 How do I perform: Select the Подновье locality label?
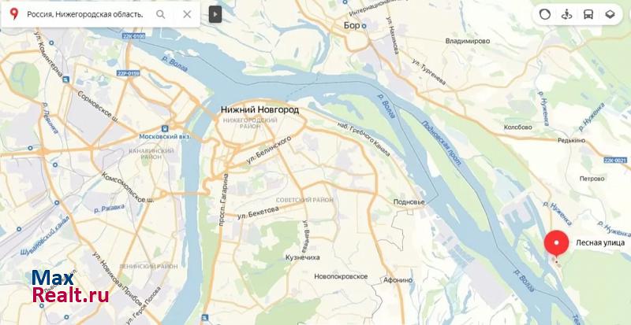(409, 202)
